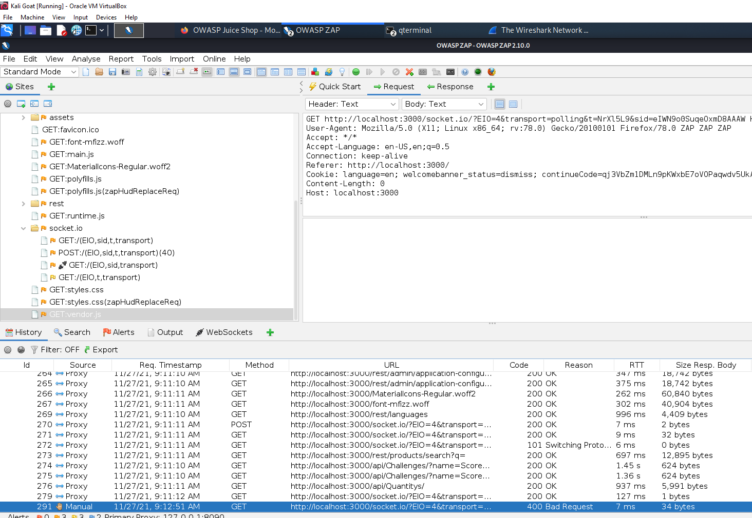This screenshot has height=518, width=752.
Task: Click into the request header text area
Action: pyautogui.click(x=527, y=164)
